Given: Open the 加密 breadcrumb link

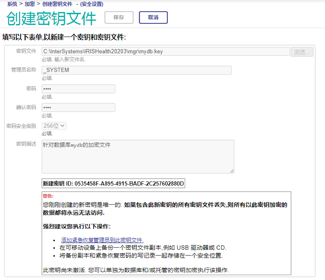Looking at the screenshot, I should point(30,4).
